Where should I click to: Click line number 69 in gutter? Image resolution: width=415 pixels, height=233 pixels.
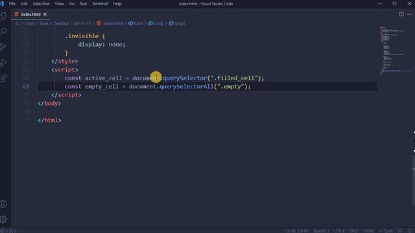point(26,86)
